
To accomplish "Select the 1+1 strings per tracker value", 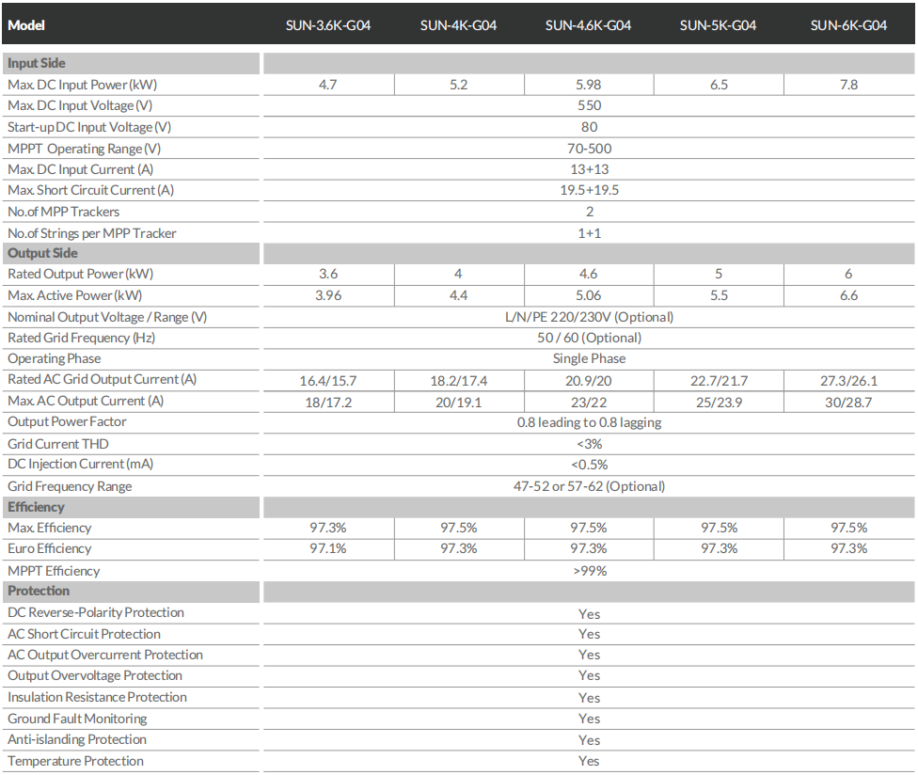I will [589, 233].
